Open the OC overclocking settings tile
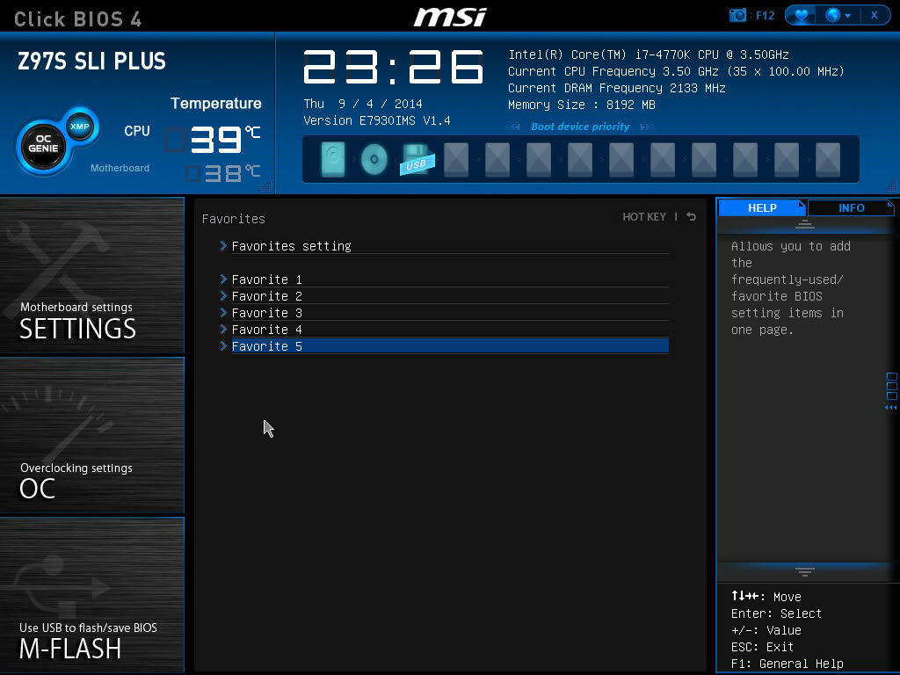Image resolution: width=900 pixels, height=675 pixels. pyautogui.click(x=91, y=434)
